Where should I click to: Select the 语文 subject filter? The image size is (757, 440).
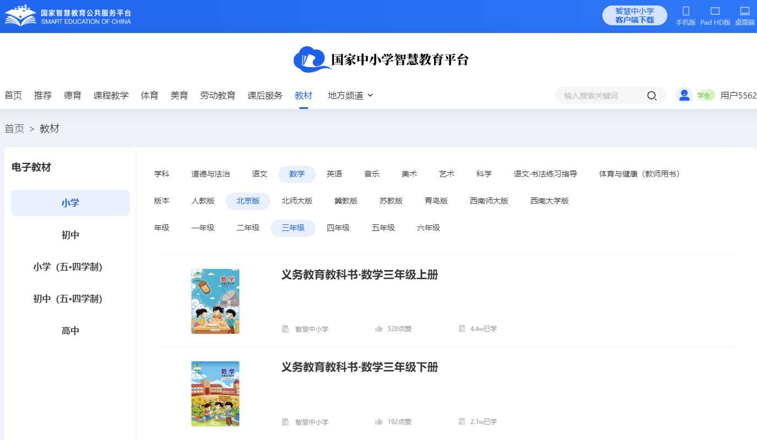[x=260, y=174]
